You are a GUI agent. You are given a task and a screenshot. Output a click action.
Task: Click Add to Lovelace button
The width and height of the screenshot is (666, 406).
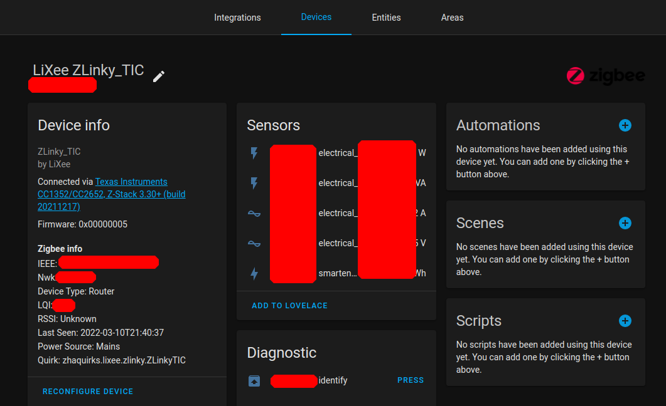(289, 306)
